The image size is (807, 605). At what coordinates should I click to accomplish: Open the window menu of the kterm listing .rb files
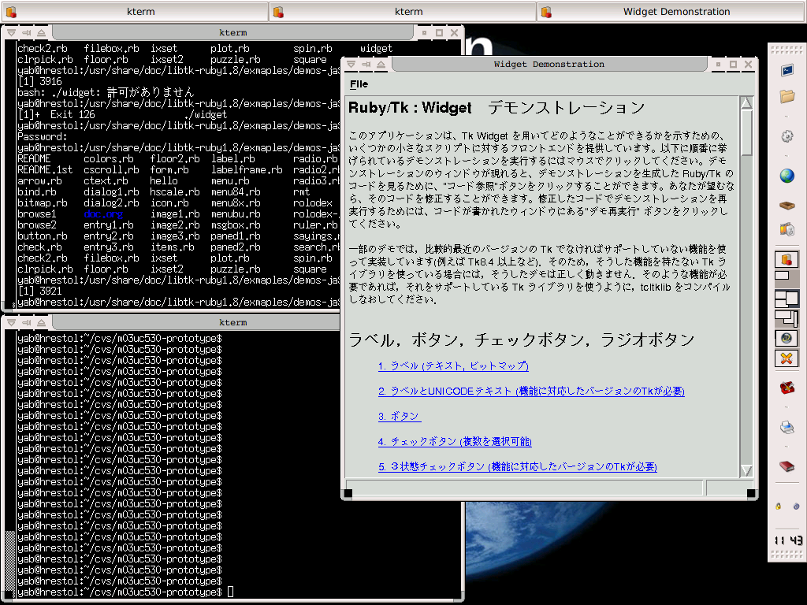pos(11,33)
